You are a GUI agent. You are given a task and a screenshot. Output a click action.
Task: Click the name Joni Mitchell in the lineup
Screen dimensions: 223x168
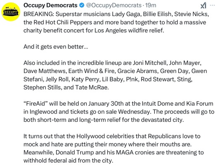(x=149, y=63)
